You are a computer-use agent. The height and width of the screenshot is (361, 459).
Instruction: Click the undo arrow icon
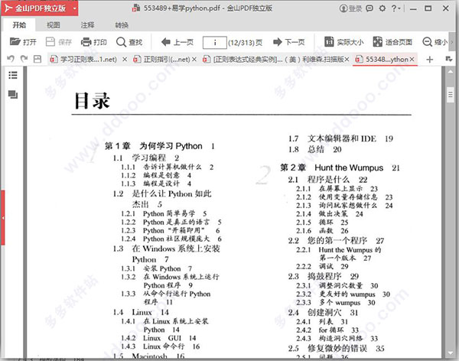(11, 59)
